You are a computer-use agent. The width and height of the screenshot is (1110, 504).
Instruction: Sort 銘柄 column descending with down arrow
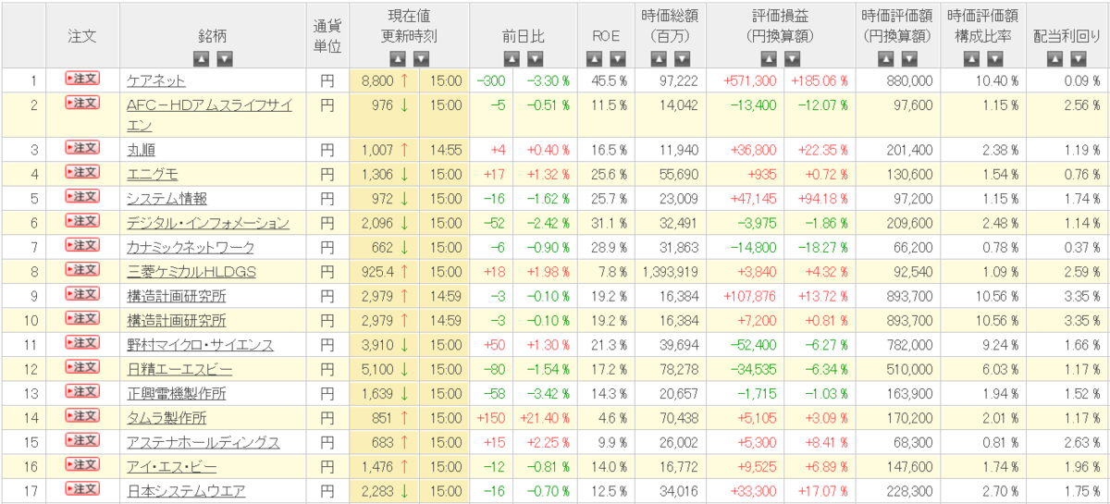[x=224, y=59]
